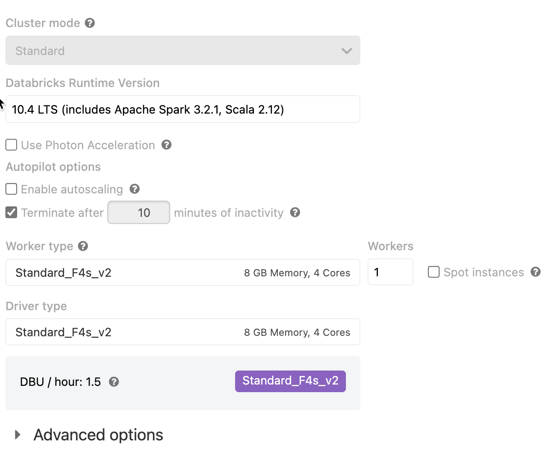The width and height of the screenshot is (554, 467).
Task: Click the purple Standard_F4s_v2 badge
Action: 290,381
